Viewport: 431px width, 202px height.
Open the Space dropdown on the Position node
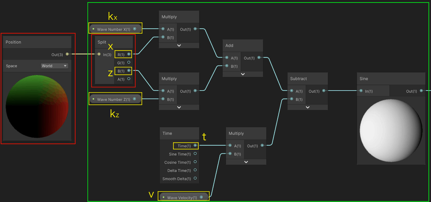(54, 66)
